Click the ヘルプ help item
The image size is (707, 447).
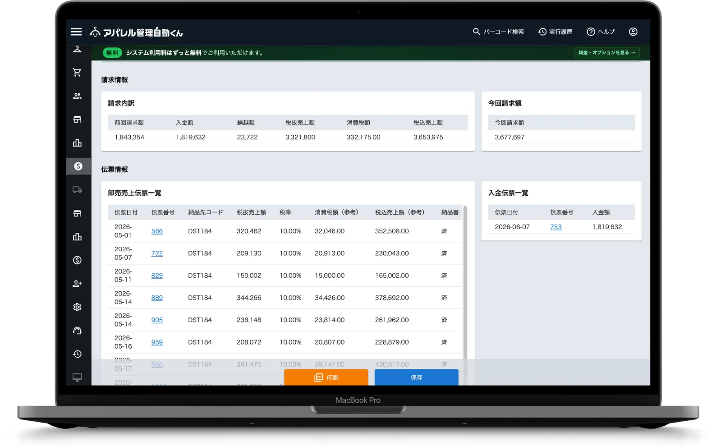[x=601, y=32]
